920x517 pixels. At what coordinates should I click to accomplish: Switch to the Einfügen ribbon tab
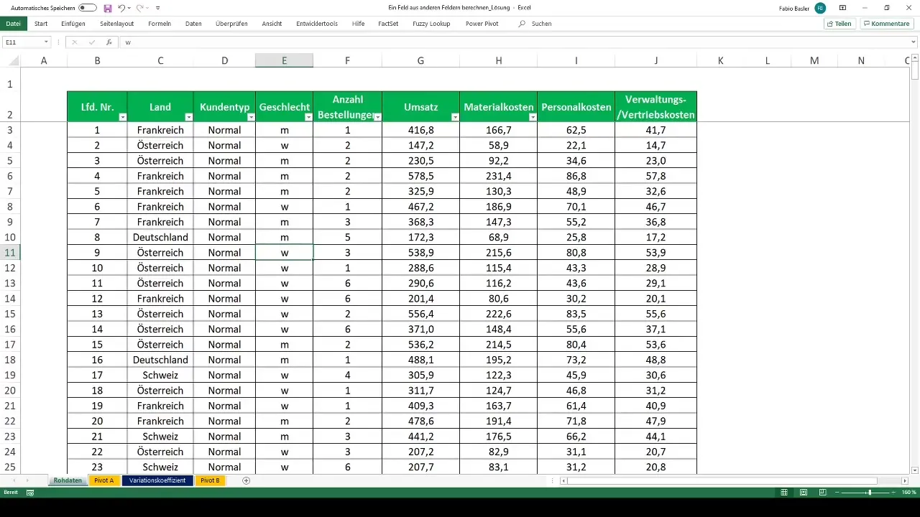coord(73,24)
